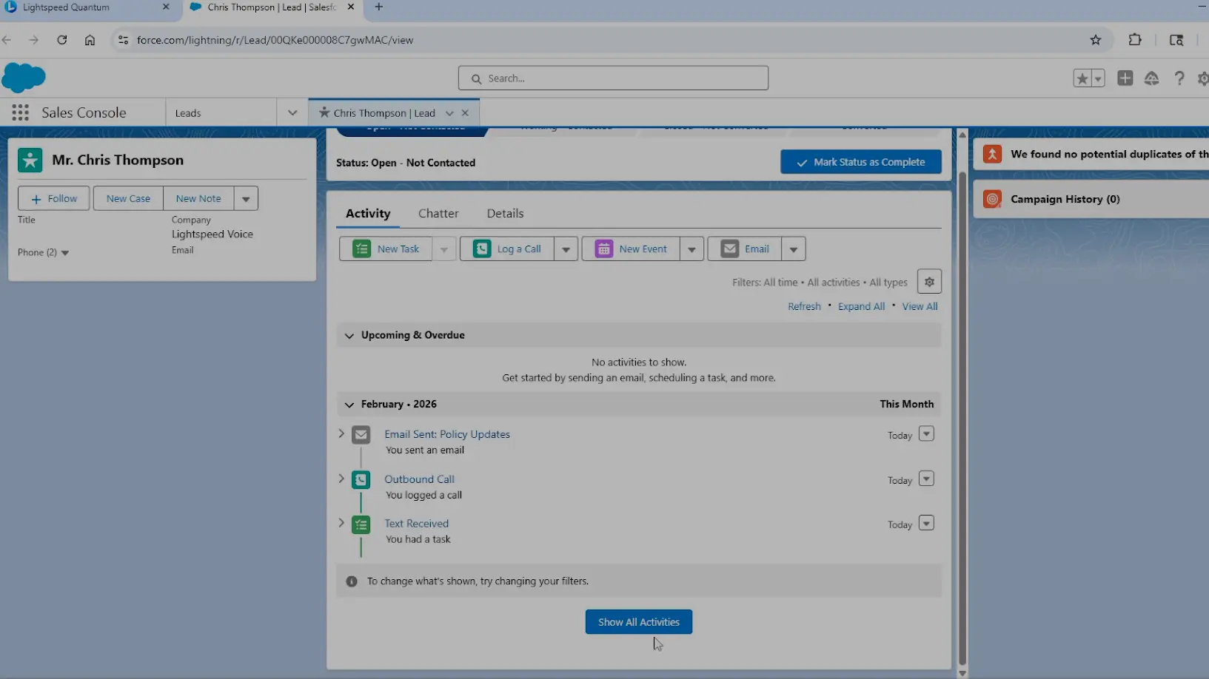Click the Email Sent timeline envelope icon
The image size is (1209, 679).
[x=361, y=435]
